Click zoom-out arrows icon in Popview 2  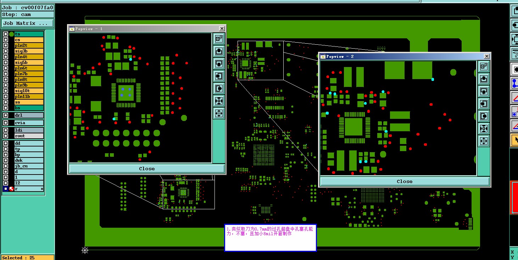tap(484, 141)
